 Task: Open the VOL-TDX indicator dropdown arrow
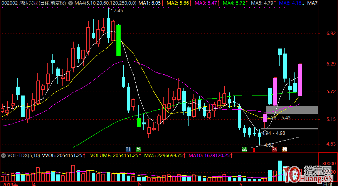pos(3,155)
